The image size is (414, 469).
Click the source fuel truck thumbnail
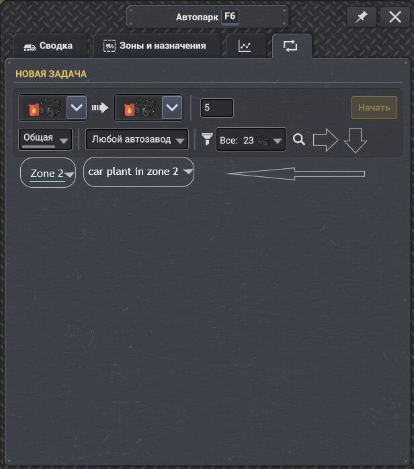43,108
